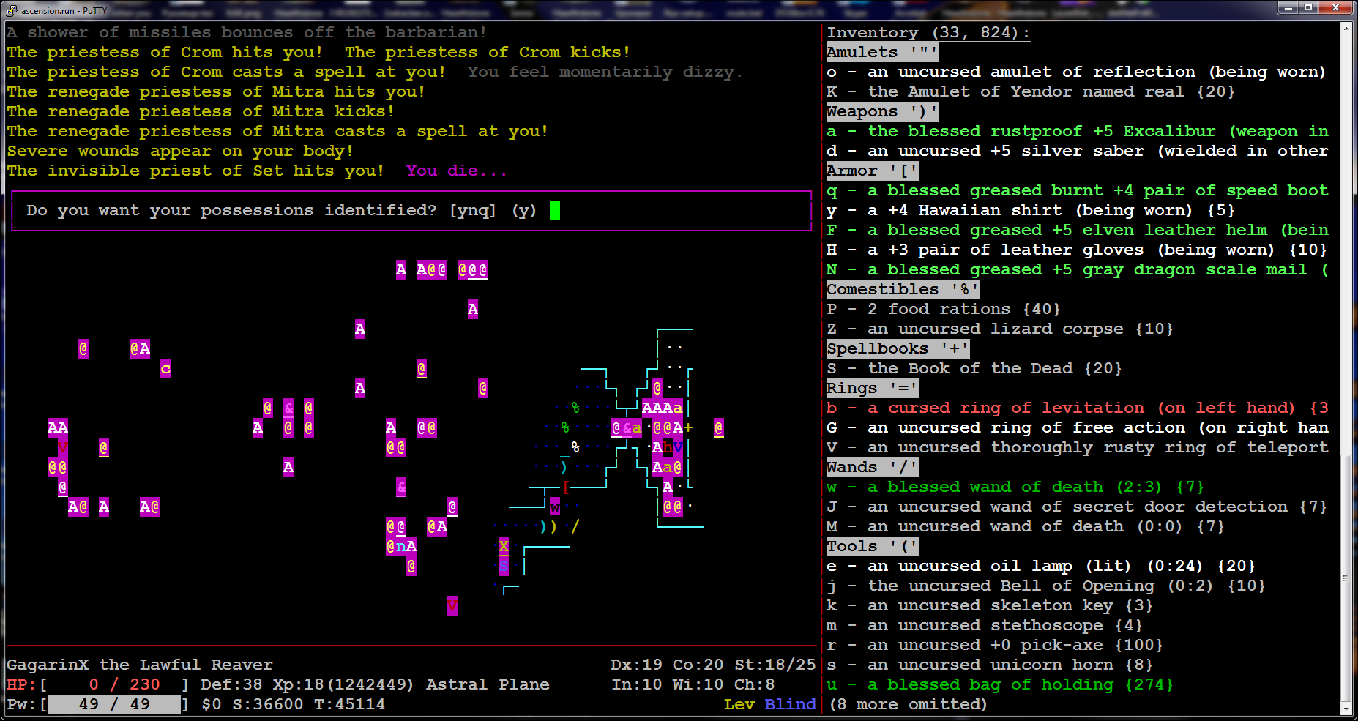The height and width of the screenshot is (721, 1358).
Task: Click the '@nA' monster group on the map
Action: click(x=401, y=546)
